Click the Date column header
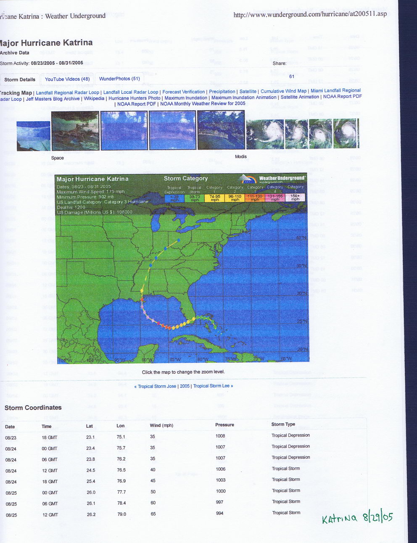 10,427
